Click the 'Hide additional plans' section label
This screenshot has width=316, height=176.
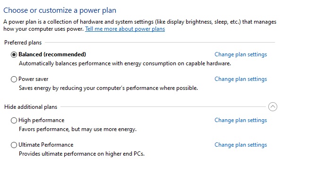[x=31, y=107]
